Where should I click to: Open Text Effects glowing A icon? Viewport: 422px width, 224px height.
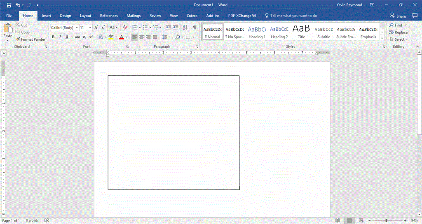[101, 37]
